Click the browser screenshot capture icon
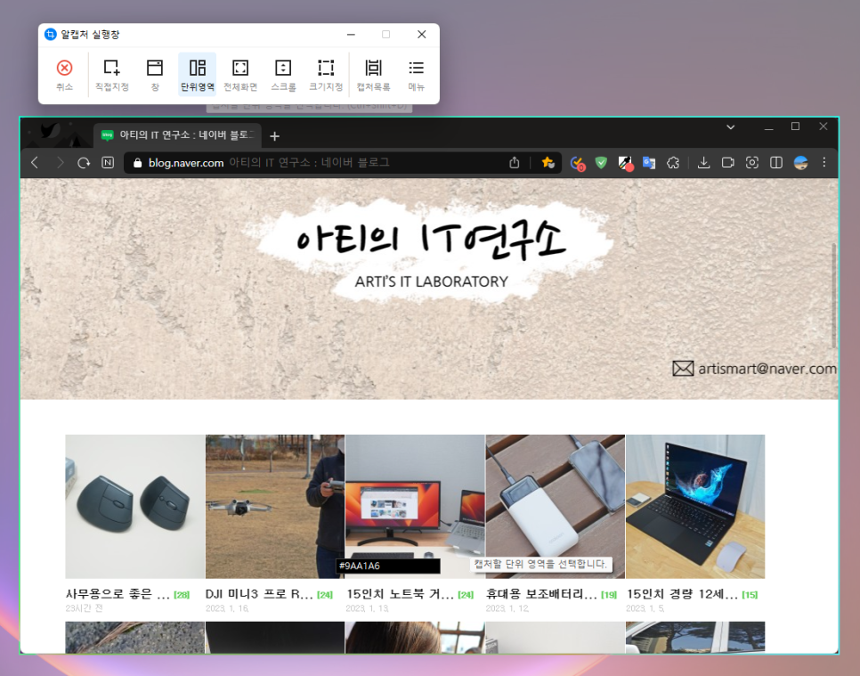The width and height of the screenshot is (860, 676). [x=752, y=162]
